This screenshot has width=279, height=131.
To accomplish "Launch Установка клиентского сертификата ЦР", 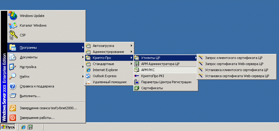I will tap(237, 70).
